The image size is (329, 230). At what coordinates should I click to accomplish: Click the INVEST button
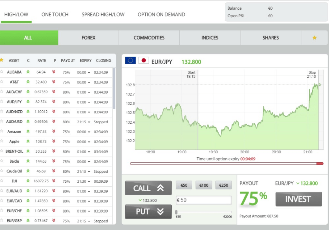[299, 199]
